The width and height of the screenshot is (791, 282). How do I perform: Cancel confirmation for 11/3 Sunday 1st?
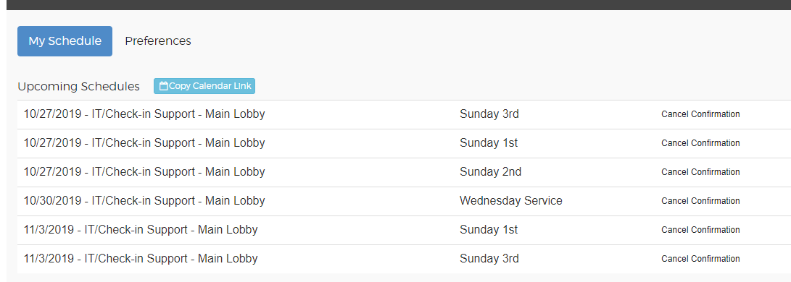pyautogui.click(x=700, y=230)
